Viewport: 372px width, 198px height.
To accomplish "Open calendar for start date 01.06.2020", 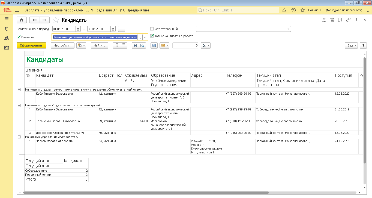I will [78, 29].
